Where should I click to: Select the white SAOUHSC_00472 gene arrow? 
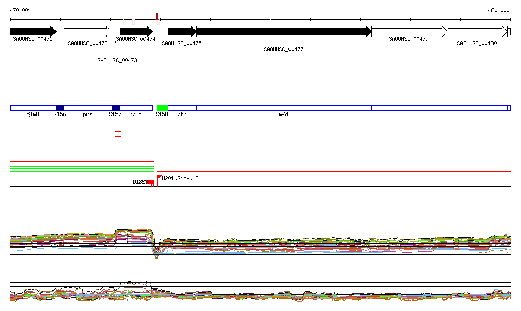(88, 32)
